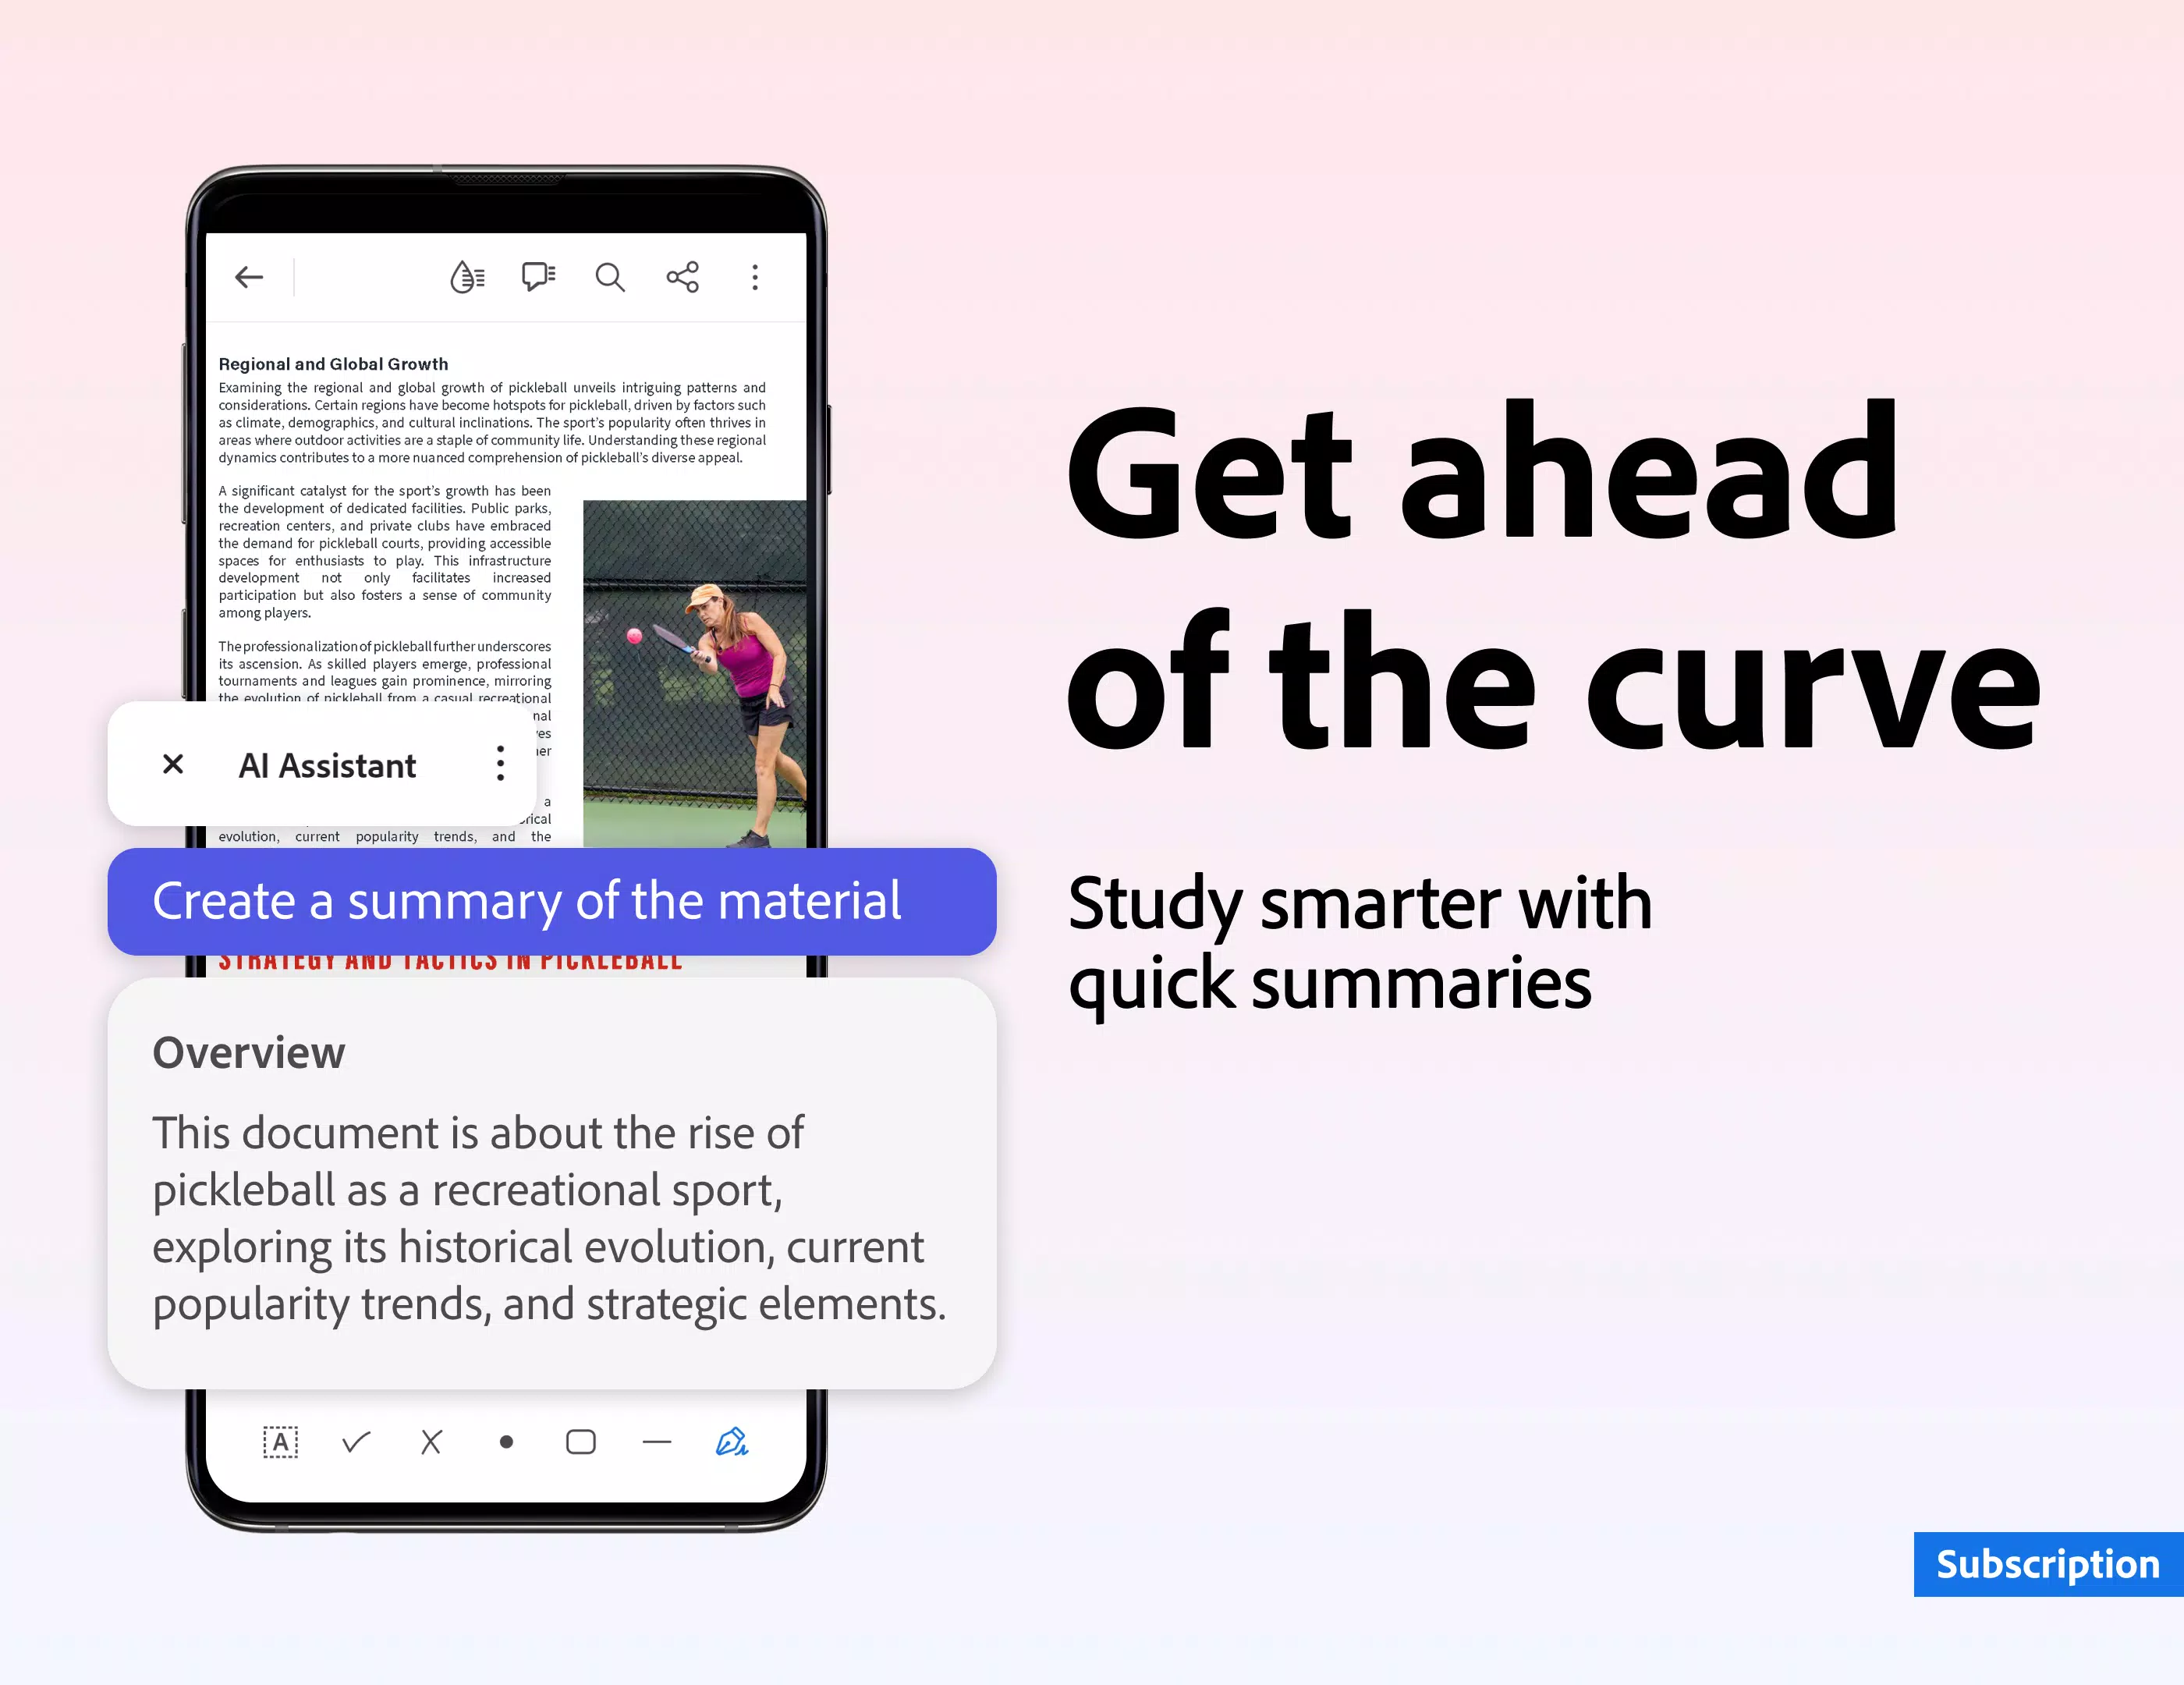
Task: Toggle the X mark tool in toolbar
Action: [428, 1442]
